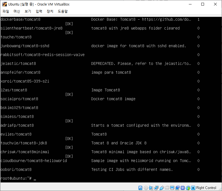Viewport: 222px width, 191px height.
Task: Click xorol/tomcat85-339-s2i image name
Action: pyautogui.click(x=25, y=81)
